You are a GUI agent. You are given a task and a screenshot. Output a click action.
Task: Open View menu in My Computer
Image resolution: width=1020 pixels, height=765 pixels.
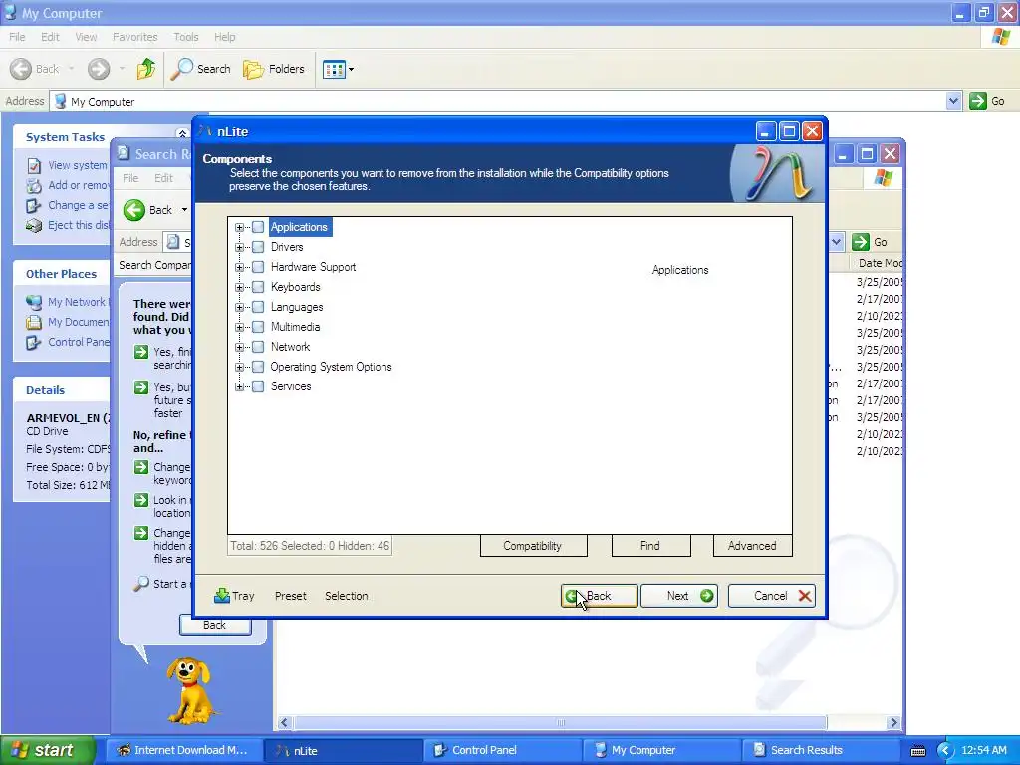[86, 37]
